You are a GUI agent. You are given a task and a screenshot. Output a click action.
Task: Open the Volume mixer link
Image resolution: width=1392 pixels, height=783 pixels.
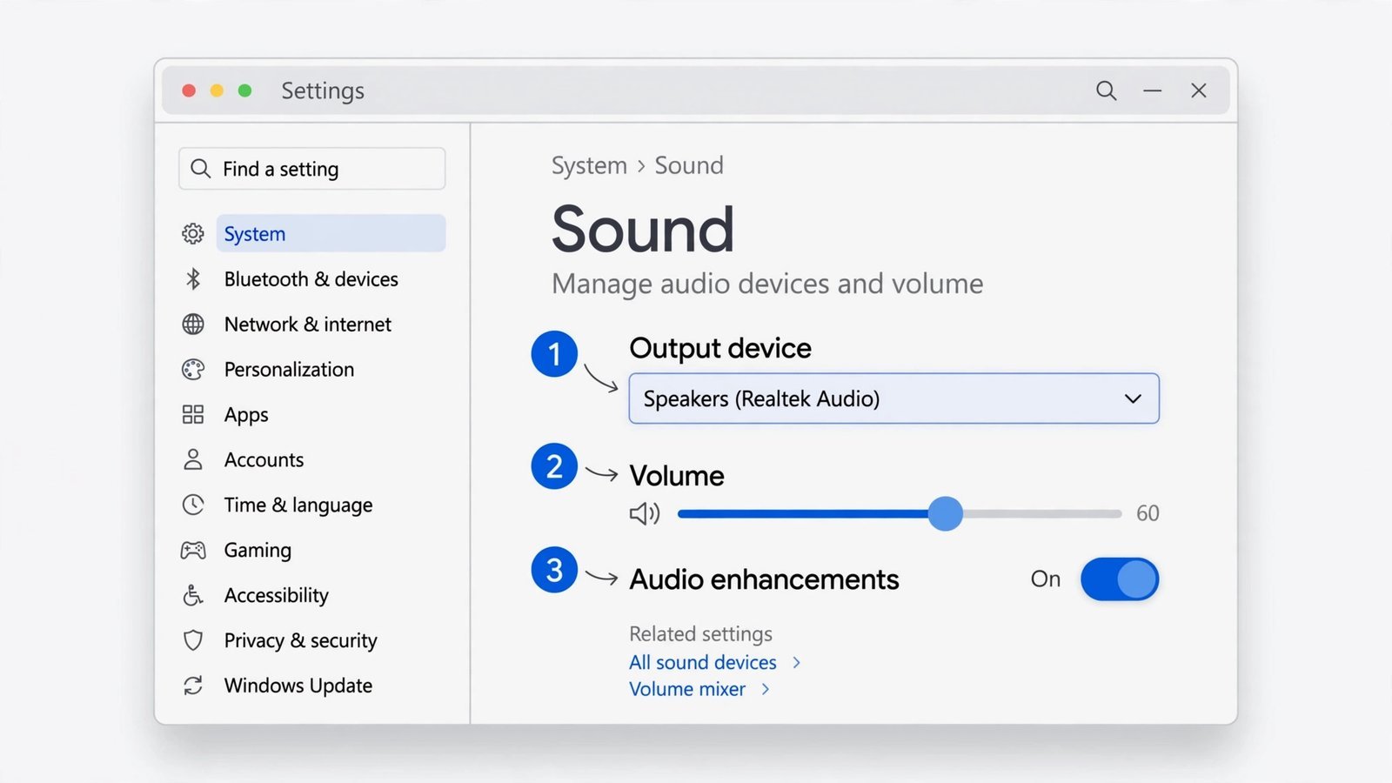point(687,689)
